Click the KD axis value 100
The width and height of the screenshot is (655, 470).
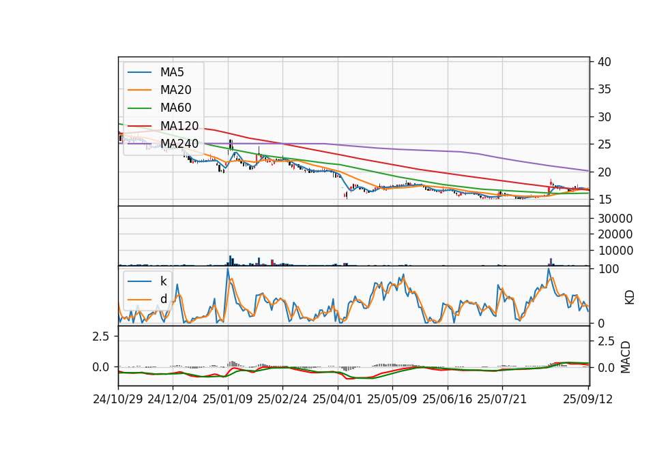[x=608, y=269]
